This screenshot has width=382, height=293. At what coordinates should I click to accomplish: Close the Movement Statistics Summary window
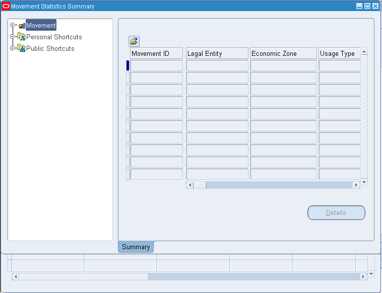point(375,6)
